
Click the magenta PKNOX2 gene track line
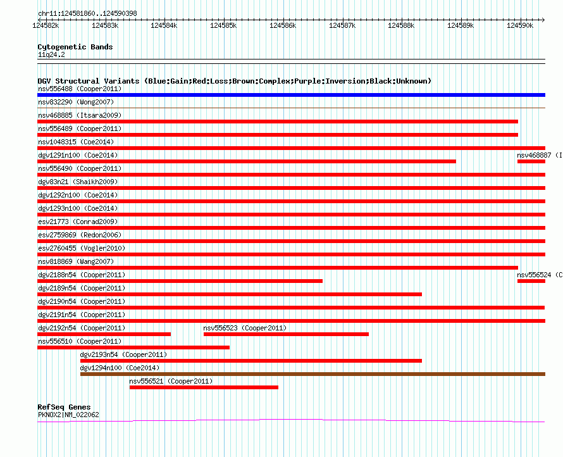(291, 420)
